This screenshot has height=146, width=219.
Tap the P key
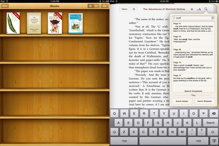point(204,114)
